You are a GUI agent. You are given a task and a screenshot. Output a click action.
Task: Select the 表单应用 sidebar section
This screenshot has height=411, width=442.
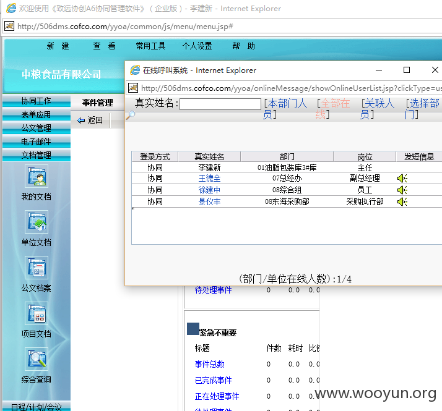[37, 114]
